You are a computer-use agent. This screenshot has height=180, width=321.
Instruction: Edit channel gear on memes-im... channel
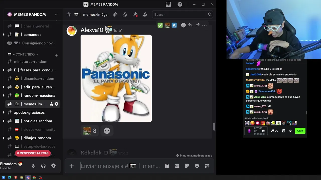(56, 104)
